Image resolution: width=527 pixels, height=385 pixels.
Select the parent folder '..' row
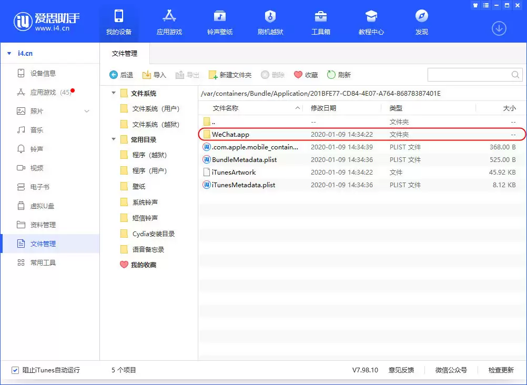click(362, 121)
